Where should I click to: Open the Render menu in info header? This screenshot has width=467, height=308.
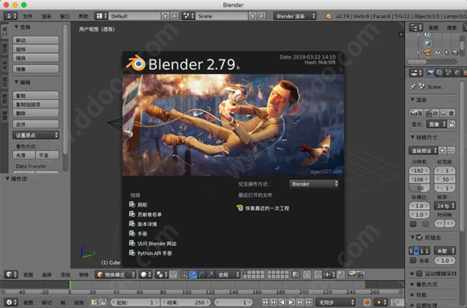click(x=46, y=16)
